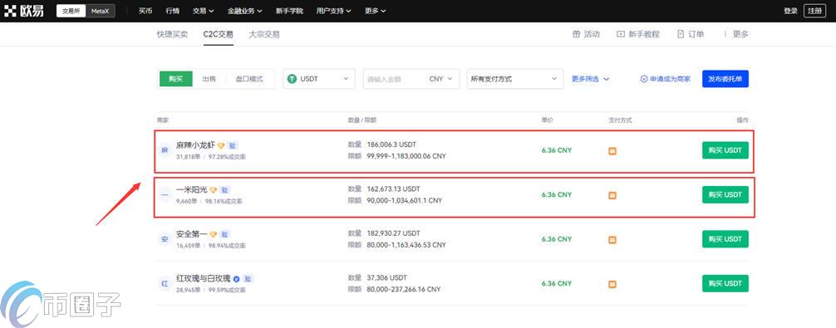
Task: Open the 红玫瑰与白玫瑰 merchant name
Action: [203, 278]
